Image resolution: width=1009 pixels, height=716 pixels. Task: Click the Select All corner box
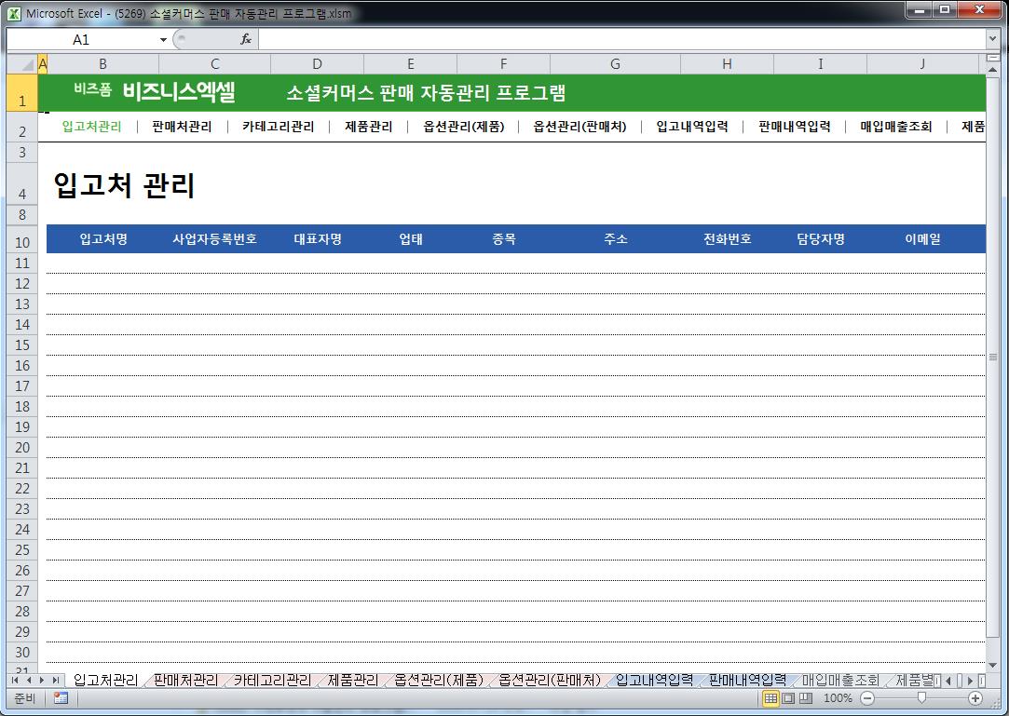21,63
